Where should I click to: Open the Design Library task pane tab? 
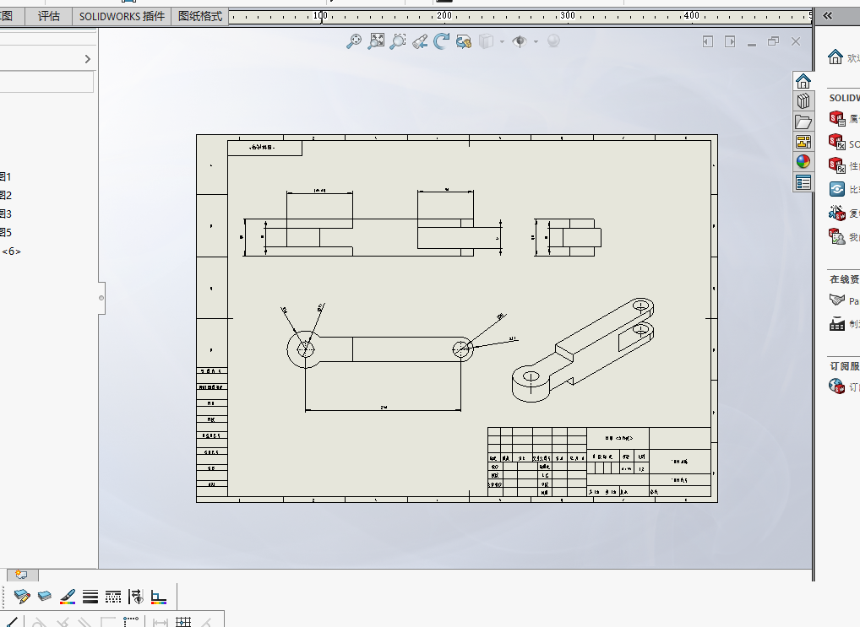pyautogui.click(x=803, y=101)
